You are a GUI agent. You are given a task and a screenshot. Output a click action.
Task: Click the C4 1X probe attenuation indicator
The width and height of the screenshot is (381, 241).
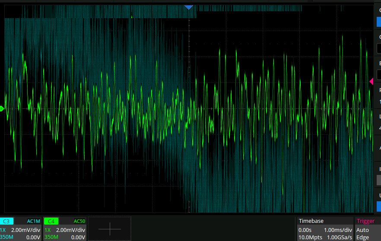click(47, 230)
